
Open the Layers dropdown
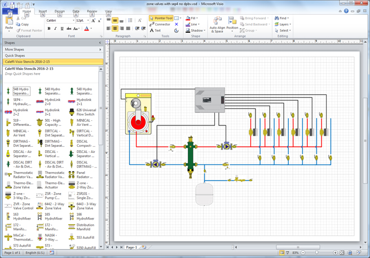[x=283, y=24]
